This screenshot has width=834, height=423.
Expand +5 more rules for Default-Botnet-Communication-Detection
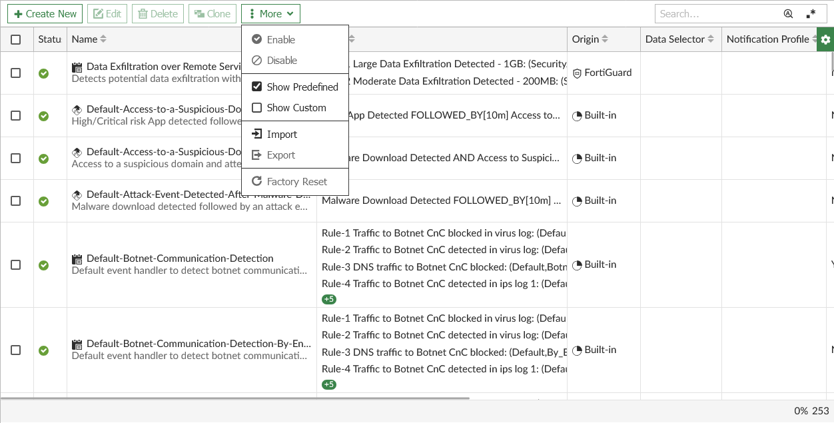pos(329,299)
